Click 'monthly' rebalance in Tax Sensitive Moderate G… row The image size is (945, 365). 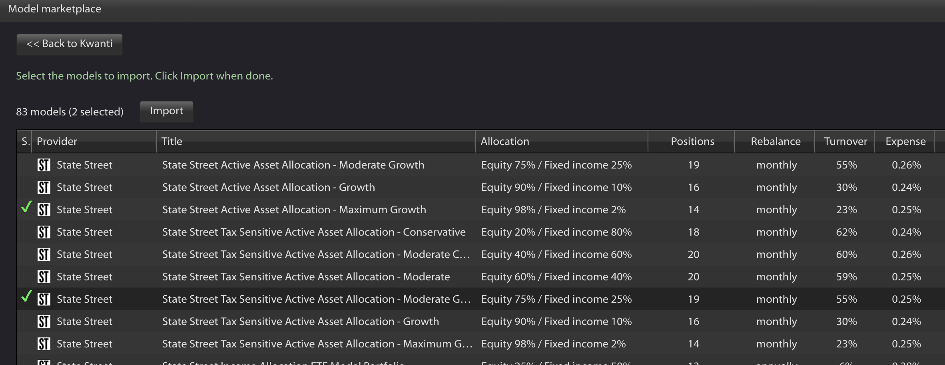point(777,299)
